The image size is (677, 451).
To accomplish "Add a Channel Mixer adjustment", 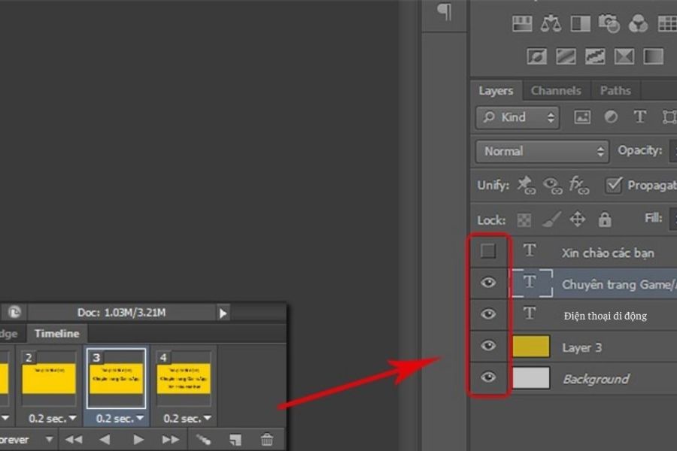I will (638, 24).
